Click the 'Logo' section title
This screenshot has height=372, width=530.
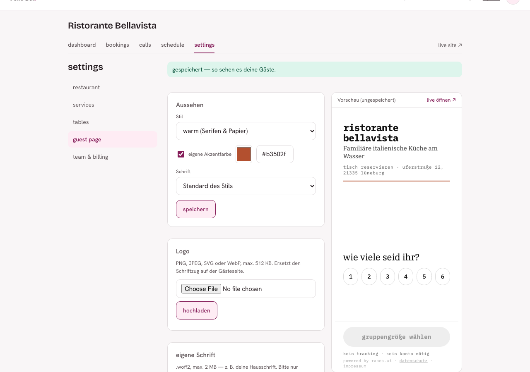(x=183, y=251)
